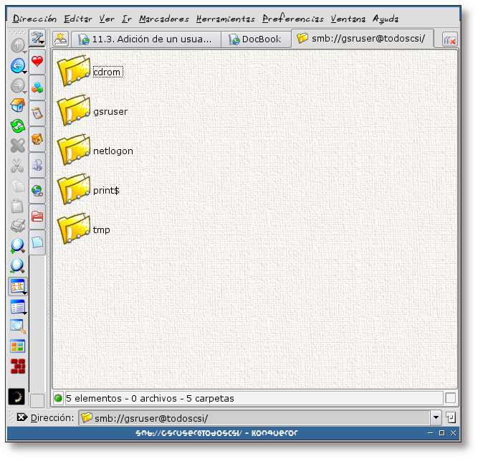Click the green active-view indicator light
Image resolution: width=478 pixels, height=459 pixels.
(58, 398)
